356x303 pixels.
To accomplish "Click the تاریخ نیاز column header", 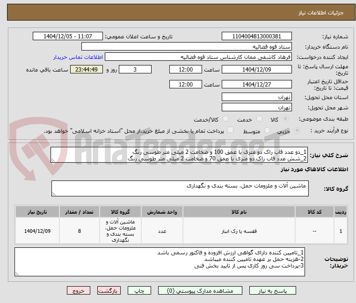I will click(x=37, y=212).
